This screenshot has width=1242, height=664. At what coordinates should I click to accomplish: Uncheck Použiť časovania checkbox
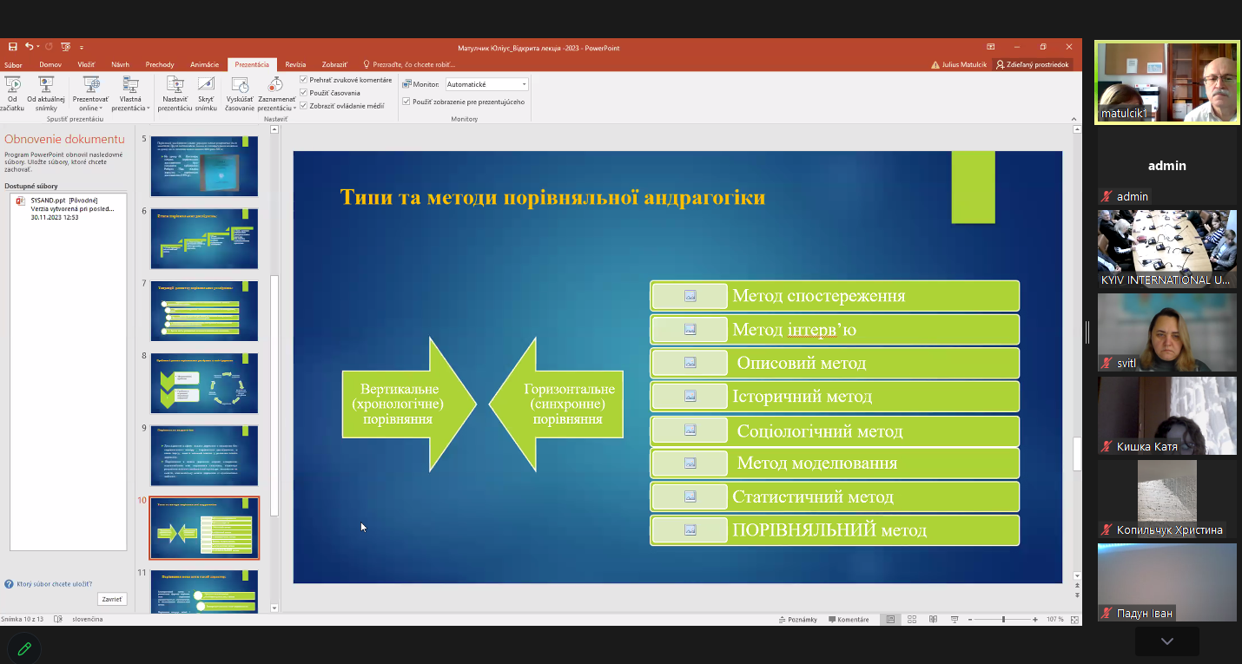tap(303, 93)
